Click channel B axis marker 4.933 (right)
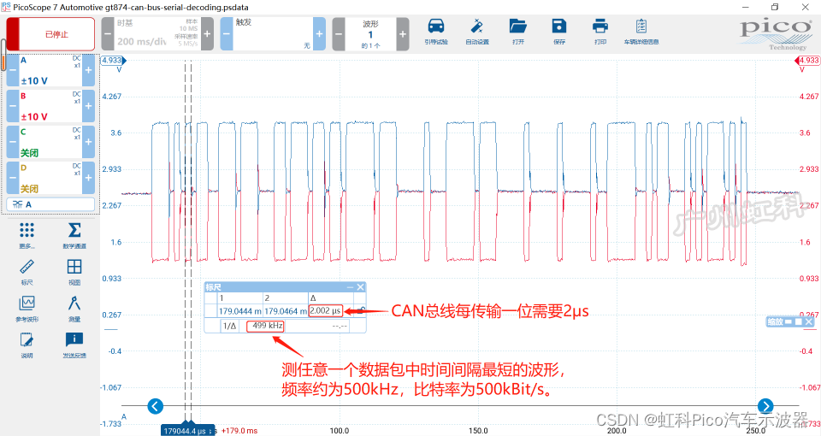 point(808,60)
